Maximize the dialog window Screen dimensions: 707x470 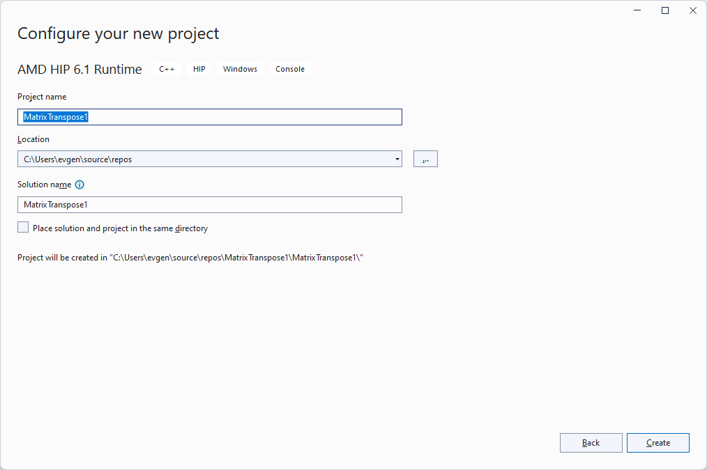(665, 10)
